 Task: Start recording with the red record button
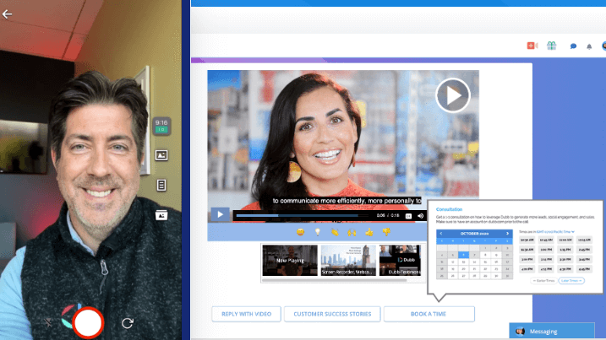[x=88, y=322]
